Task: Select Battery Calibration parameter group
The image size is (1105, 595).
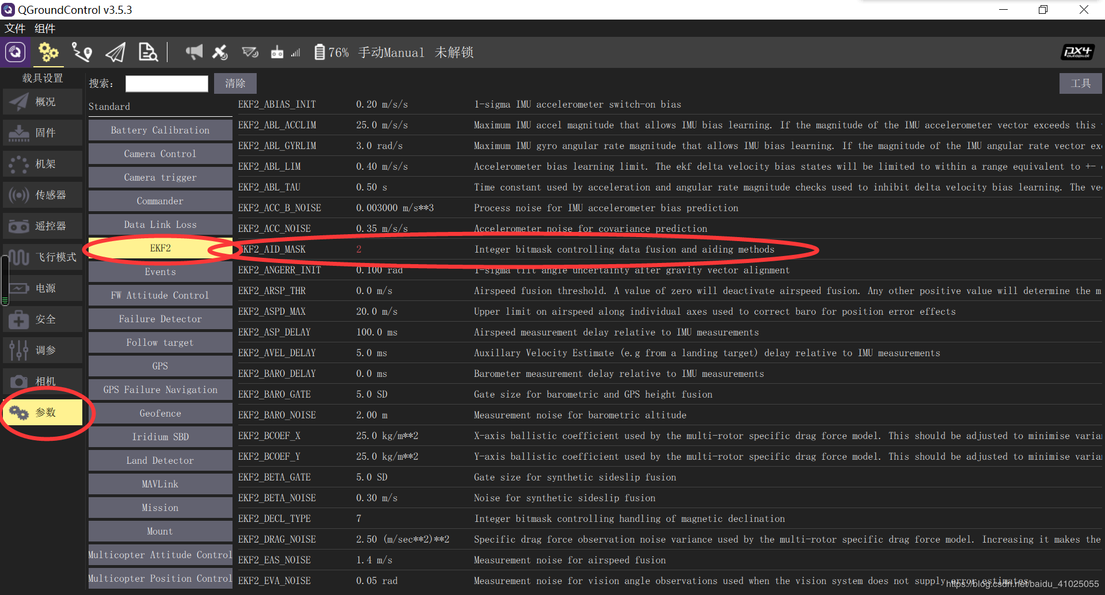Action: 160,130
